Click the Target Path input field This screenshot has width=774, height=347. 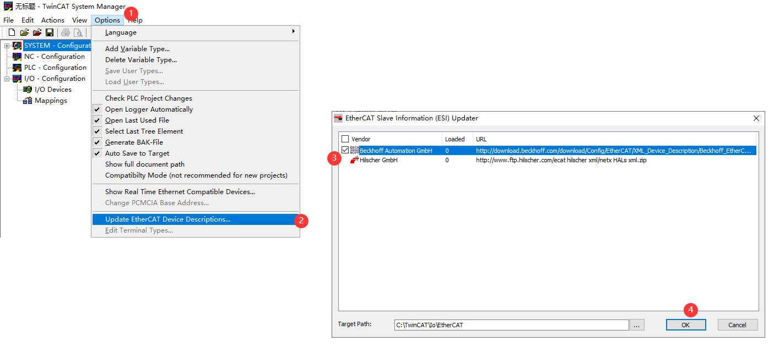pyautogui.click(x=511, y=325)
